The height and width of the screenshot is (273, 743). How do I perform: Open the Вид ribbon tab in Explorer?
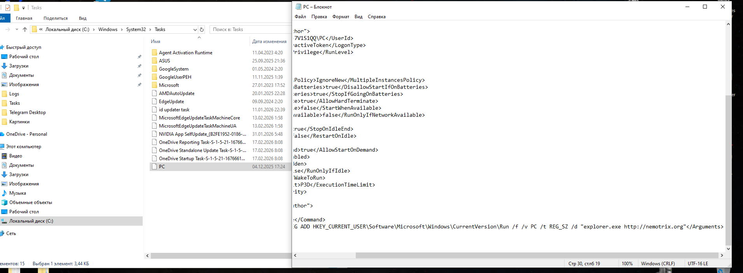coord(82,18)
